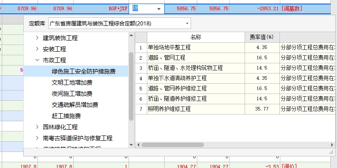The height and width of the screenshot is (168, 337).
Task: Click the 费率值(%) column header
Action: coord(262,37)
